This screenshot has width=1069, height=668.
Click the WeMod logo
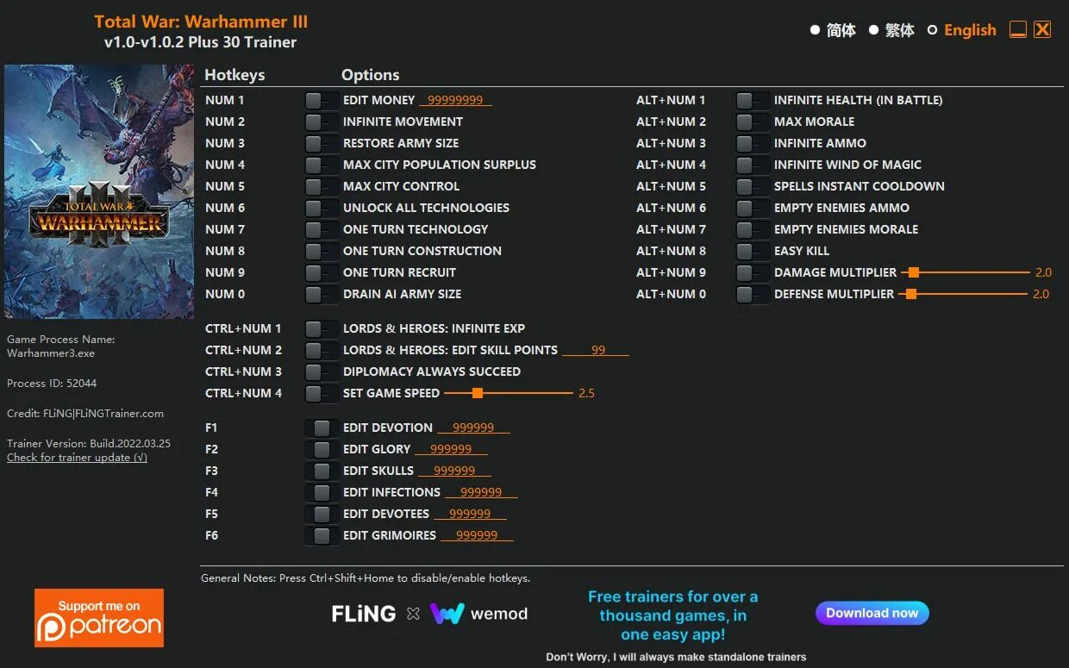pos(478,614)
